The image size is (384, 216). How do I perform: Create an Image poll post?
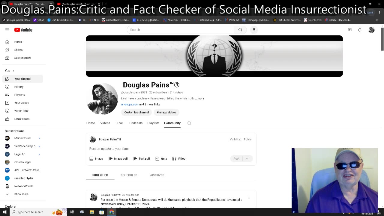118,158
